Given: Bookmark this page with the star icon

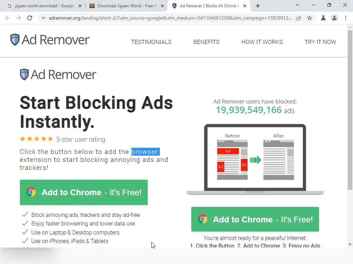Looking at the screenshot, I should pos(310,18).
